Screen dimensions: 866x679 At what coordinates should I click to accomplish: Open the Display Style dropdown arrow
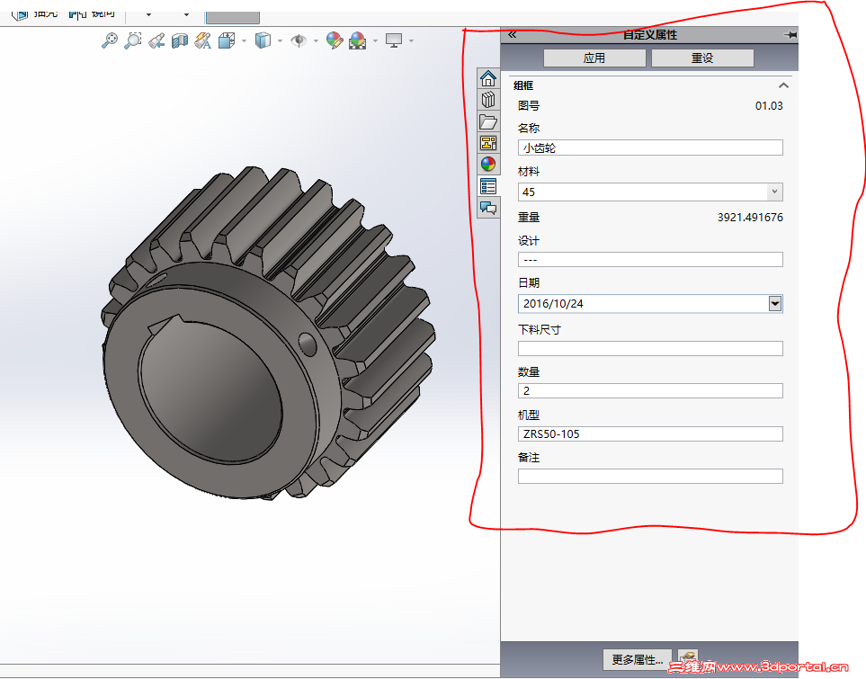[x=280, y=40]
